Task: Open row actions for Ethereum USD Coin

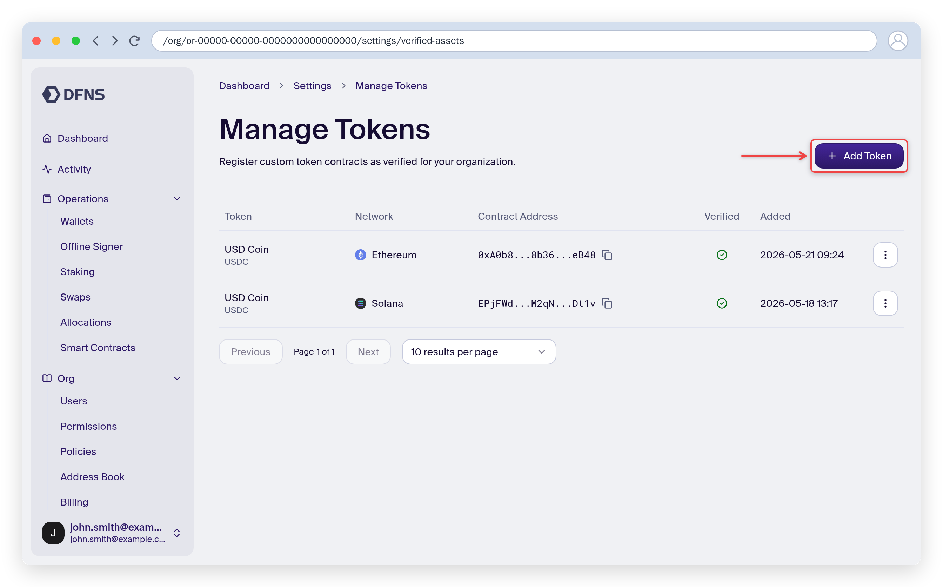Action: coord(885,255)
